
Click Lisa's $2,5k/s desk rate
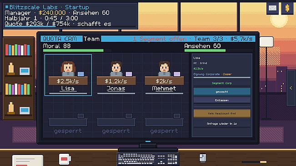pos(68,81)
